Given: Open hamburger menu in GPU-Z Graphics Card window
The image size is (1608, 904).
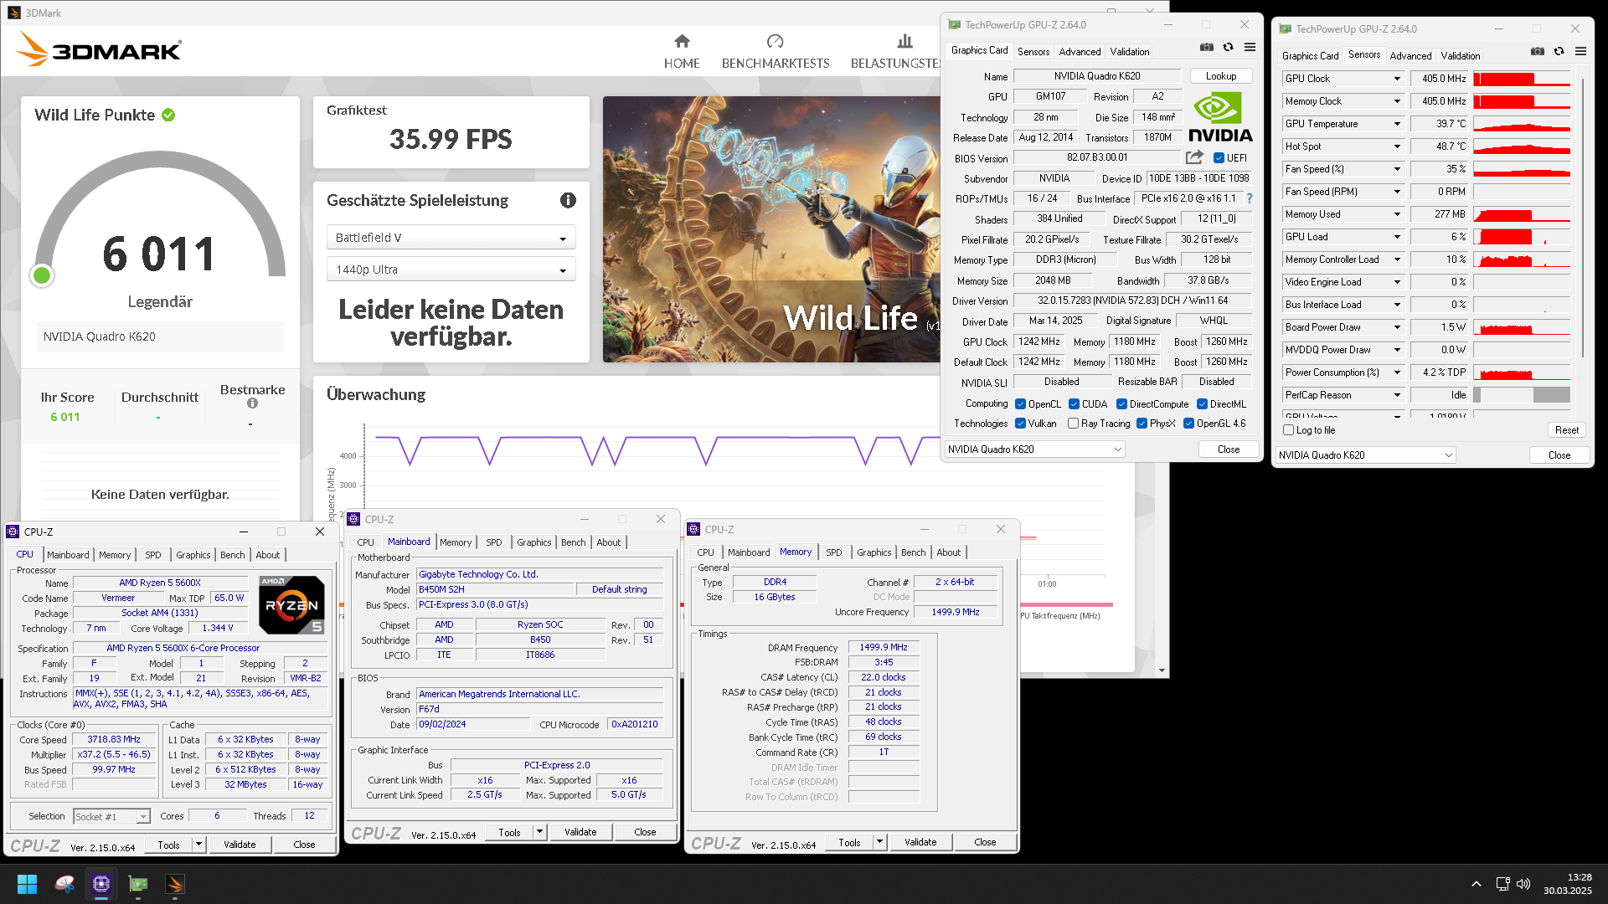Looking at the screenshot, I should coord(1250,48).
